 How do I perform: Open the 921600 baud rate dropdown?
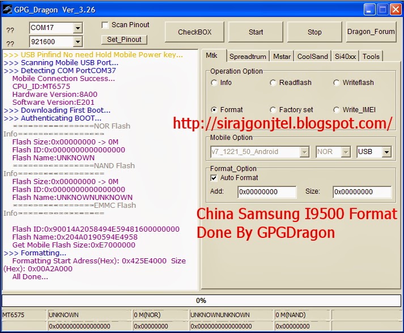78,42
